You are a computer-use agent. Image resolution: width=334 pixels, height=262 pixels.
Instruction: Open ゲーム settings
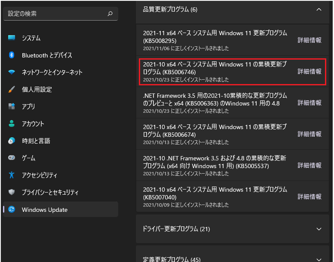[x=61, y=158]
